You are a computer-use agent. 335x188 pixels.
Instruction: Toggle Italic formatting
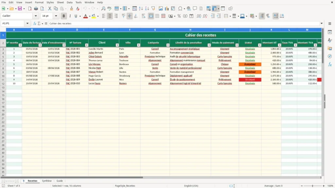(70, 16)
